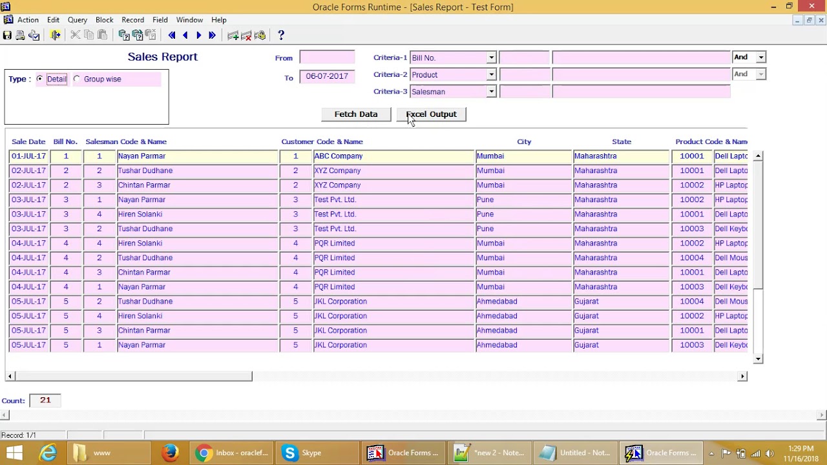Screen dimensions: 827x465
Task: Go to previous record arrow
Action: coord(185,36)
